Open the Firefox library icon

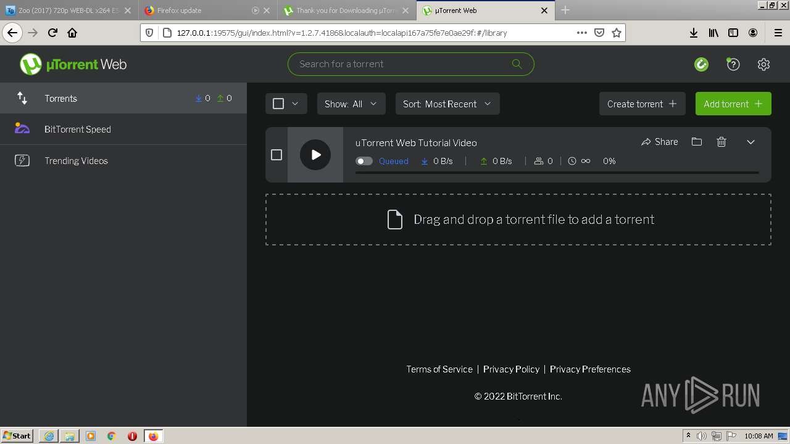click(x=713, y=33)
